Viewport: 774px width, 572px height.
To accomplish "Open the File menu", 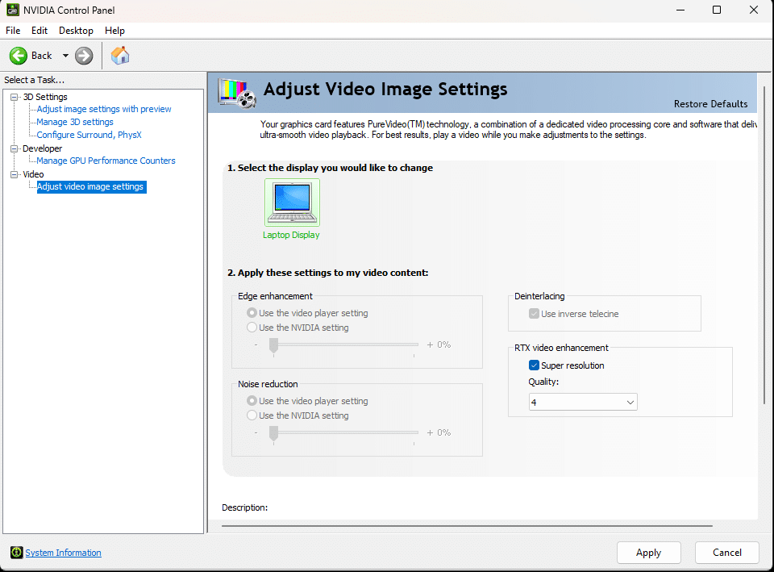I will pyautogui.click(x=13, y=31).
